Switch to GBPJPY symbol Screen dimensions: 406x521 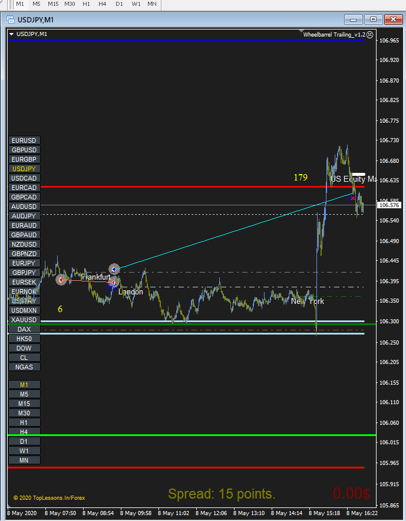click(24, 273)
